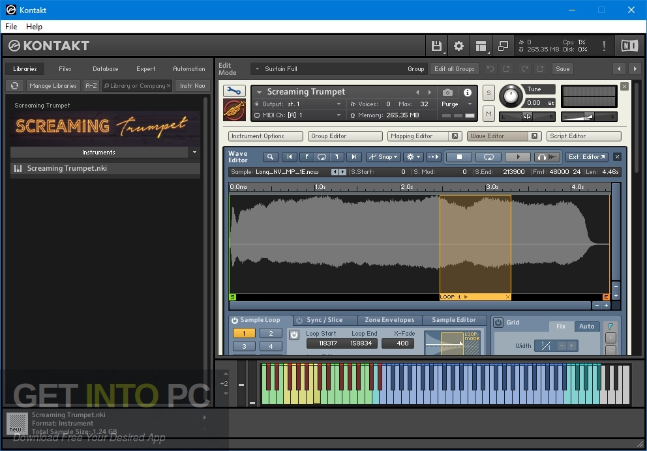Click the refresh libraries icon
The width and height of the screenshot is (647, 451).
click(x=15, y=86)
